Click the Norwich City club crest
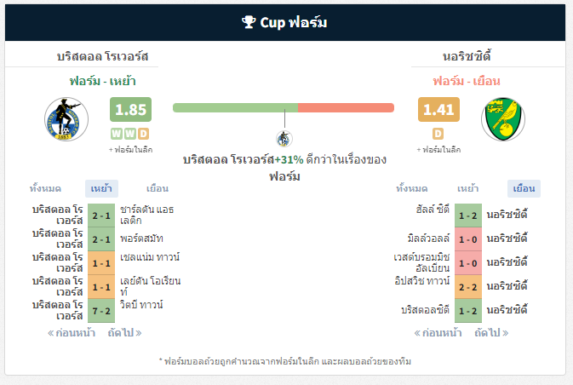Viewport: 573px width, 385px height. (503, 119)
